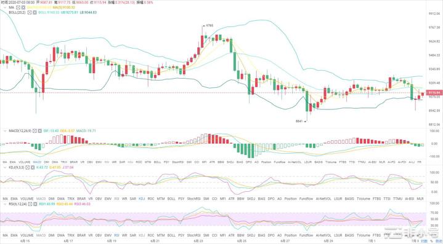Screen dimensions: 443x244
Task: Select OBV tab under the RSI pane
Action: click(99, 235)
